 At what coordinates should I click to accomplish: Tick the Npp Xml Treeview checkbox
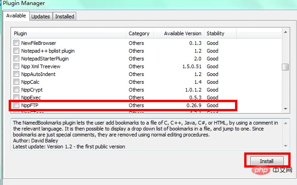pos(17,66)
